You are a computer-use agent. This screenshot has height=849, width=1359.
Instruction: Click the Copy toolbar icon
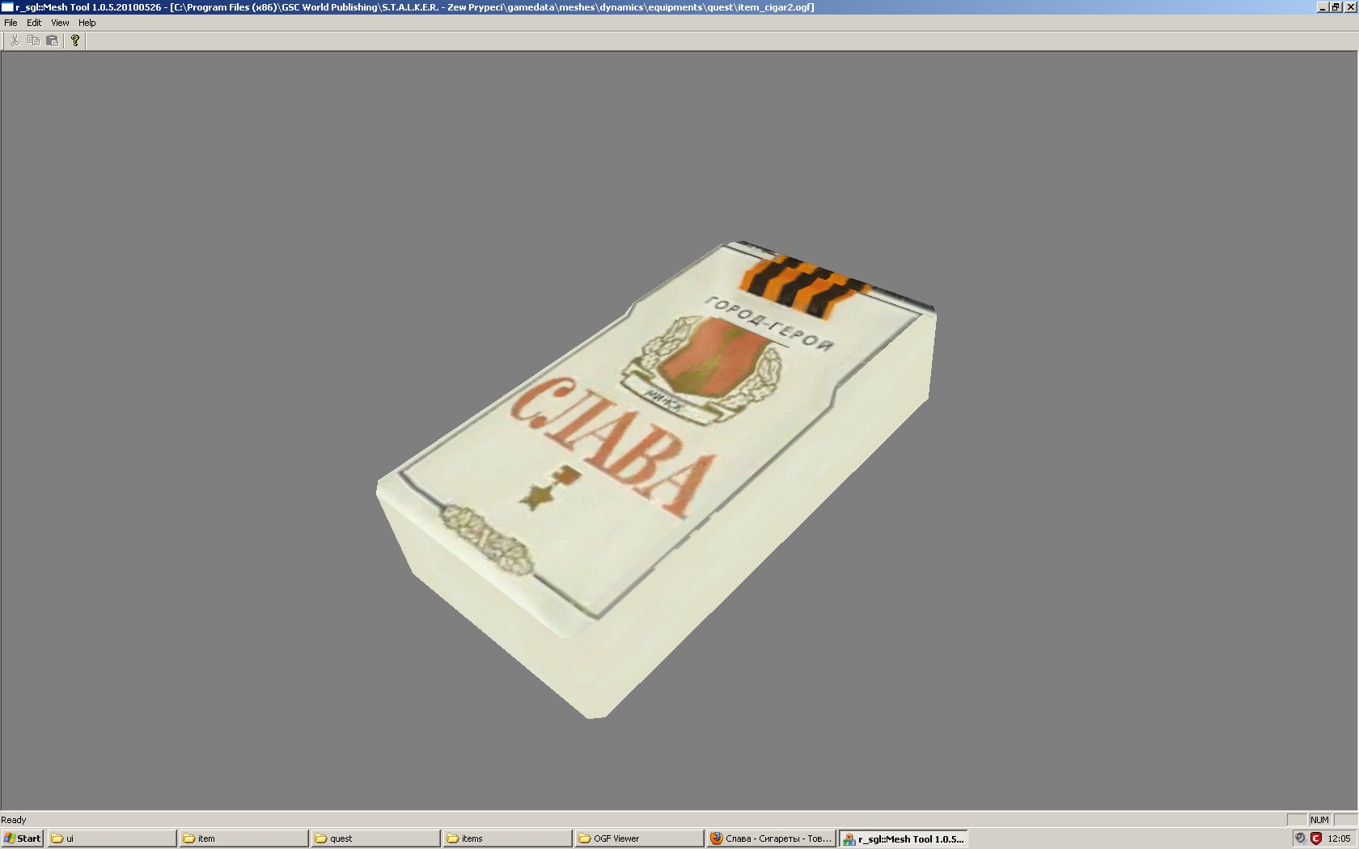pyautogui.click(x=33, y=40)
